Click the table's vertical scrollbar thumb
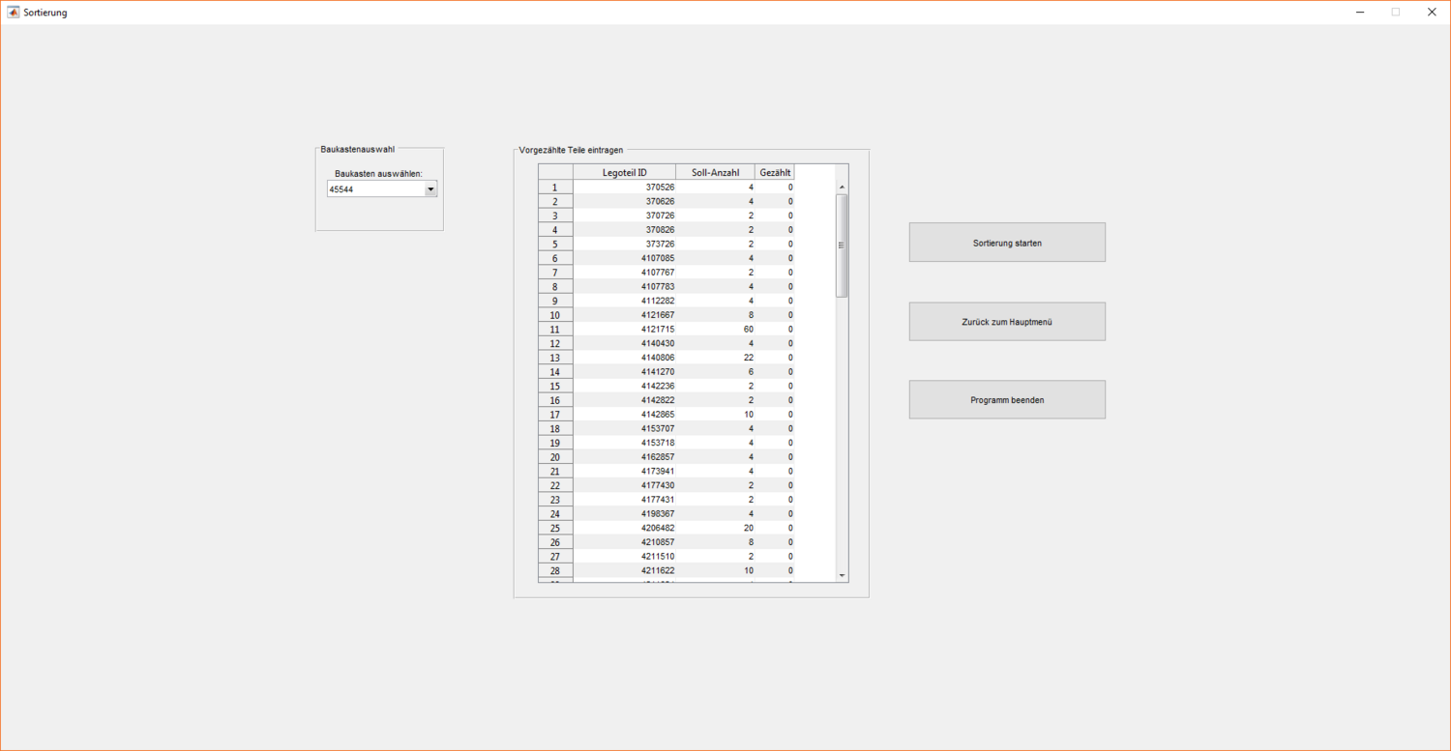Image resolution: width=1451 pixels, height=751 pixels. coord(842,246)
